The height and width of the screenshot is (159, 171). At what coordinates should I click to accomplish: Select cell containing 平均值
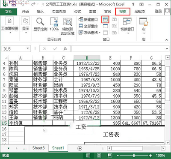coord(21,123)
